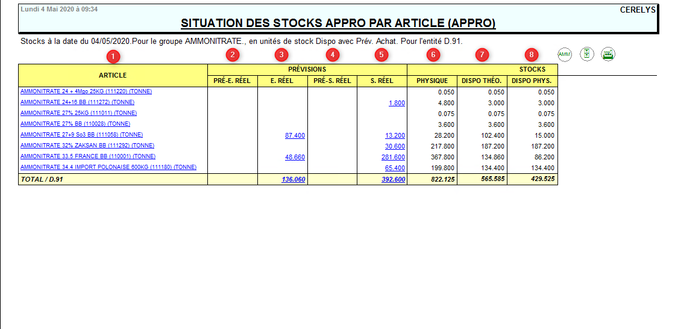The height and width of the screenshot is (329, 675).
Task: Open AMMONITRATE 34.4 IMPORT POLONAISE article
Action: click(x=108, y=167)
